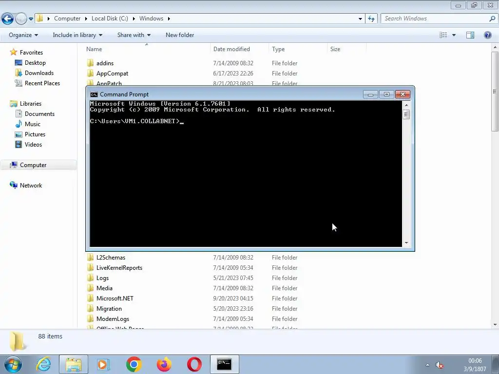Open Music library
Screen dimensions: 499x374
tap(33, 124)
